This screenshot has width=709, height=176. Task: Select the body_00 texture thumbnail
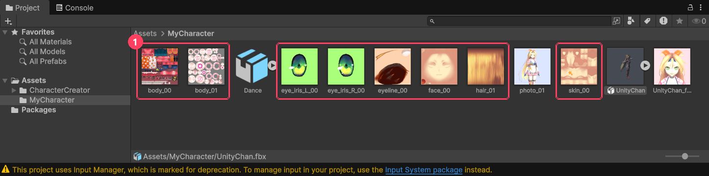click(x=160, y=66)
